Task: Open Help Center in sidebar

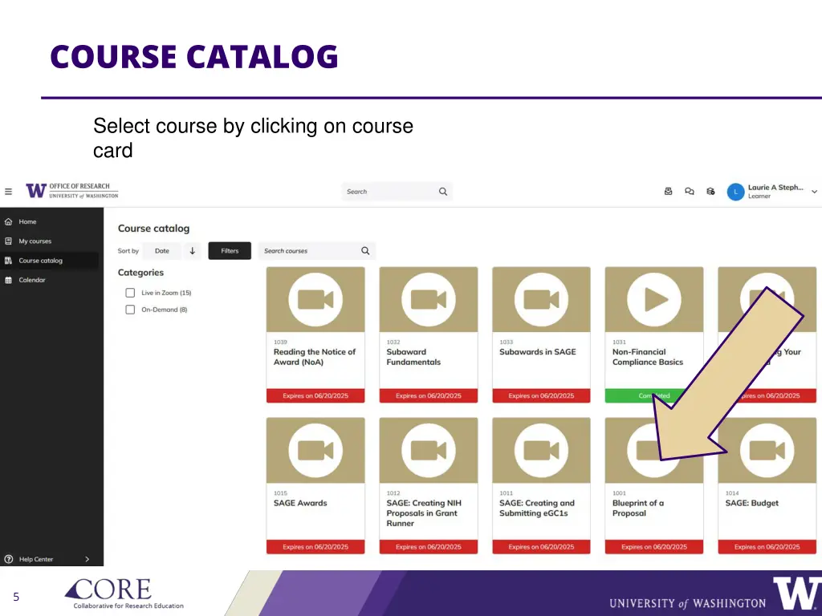Action: pyautogui.click(x=35, y=559)
